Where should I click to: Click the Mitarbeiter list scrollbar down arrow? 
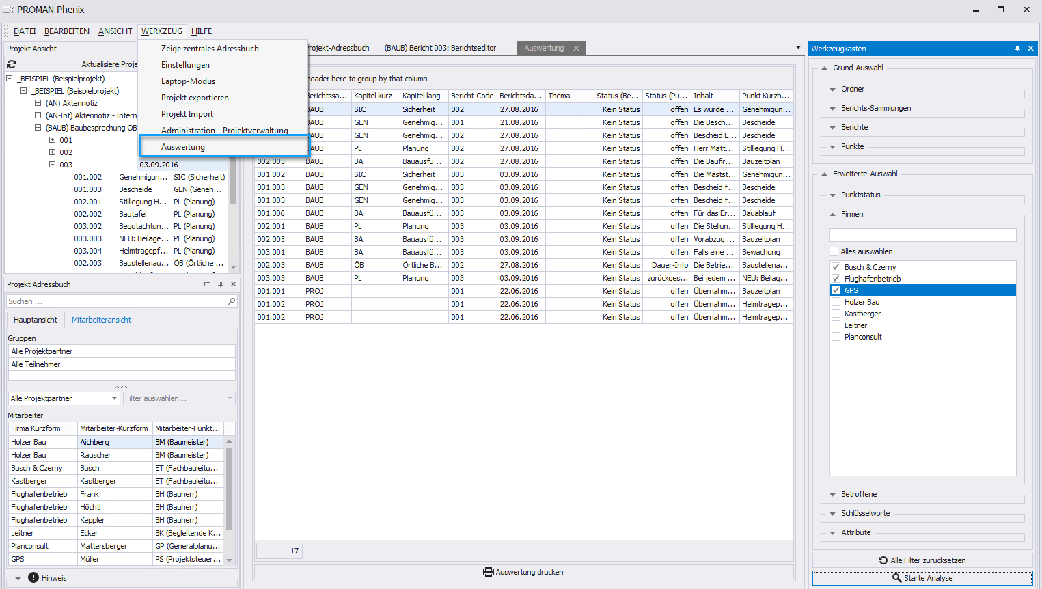point(230,560)
